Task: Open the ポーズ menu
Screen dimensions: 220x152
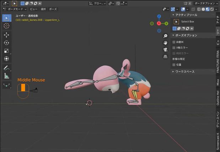Action: point(53,9)
